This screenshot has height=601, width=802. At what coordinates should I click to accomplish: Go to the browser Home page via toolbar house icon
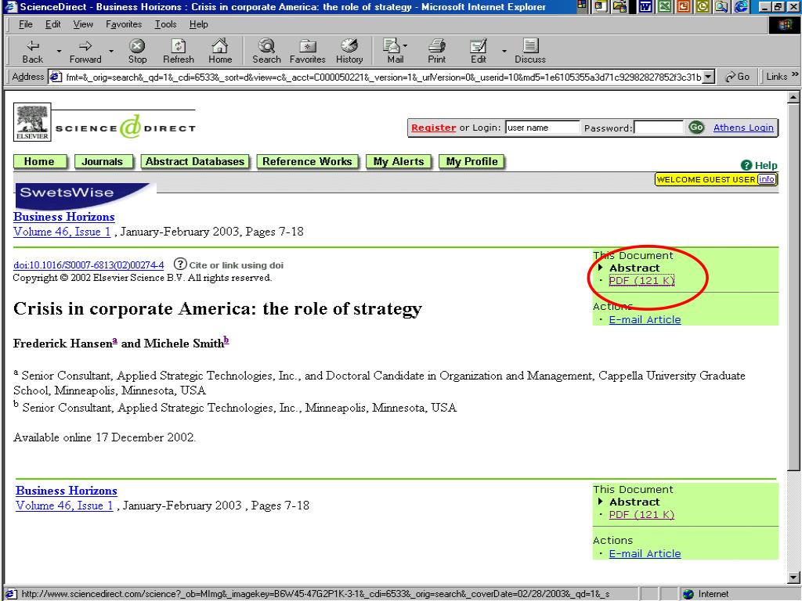click(x=220, y=46)
